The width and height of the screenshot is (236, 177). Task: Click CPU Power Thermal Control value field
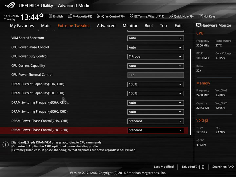click(x=155, y=75)
